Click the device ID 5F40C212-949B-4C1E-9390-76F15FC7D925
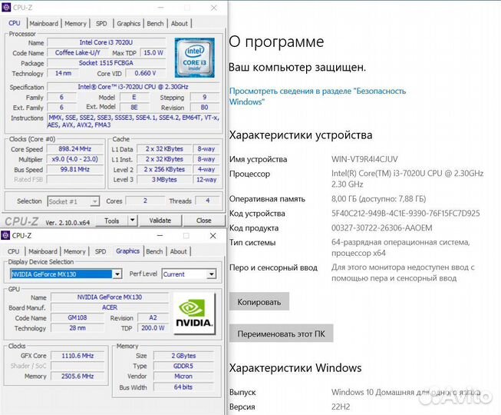Image resolution: width=501 pixels, height=415 pixels. coord(406,213)
